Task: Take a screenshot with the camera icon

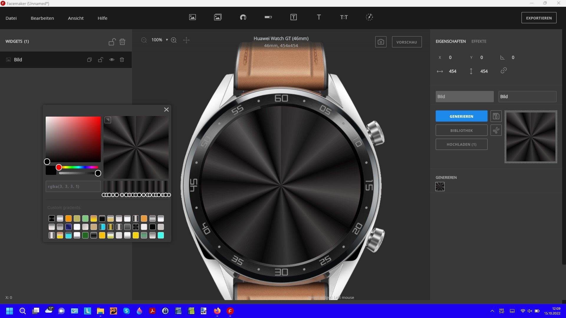Action: point(381,42)
